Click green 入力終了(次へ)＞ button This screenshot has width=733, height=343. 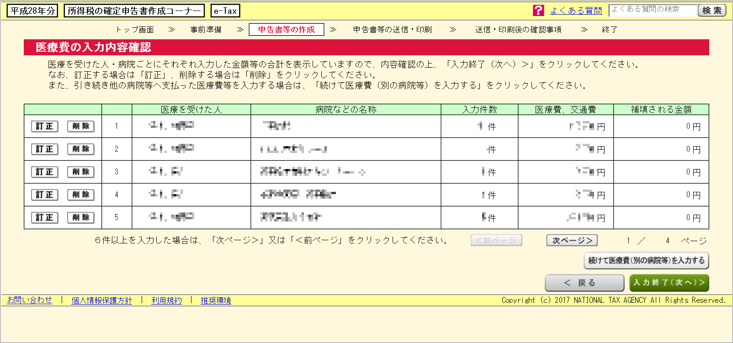(669, 283)
